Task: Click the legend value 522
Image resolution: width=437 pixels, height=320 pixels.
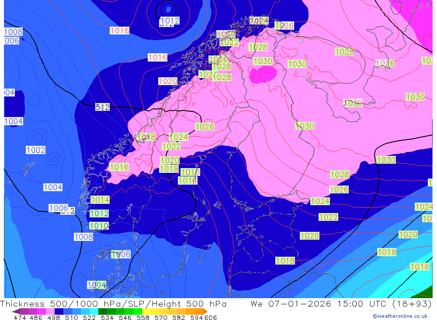Action: pos(89,317)
